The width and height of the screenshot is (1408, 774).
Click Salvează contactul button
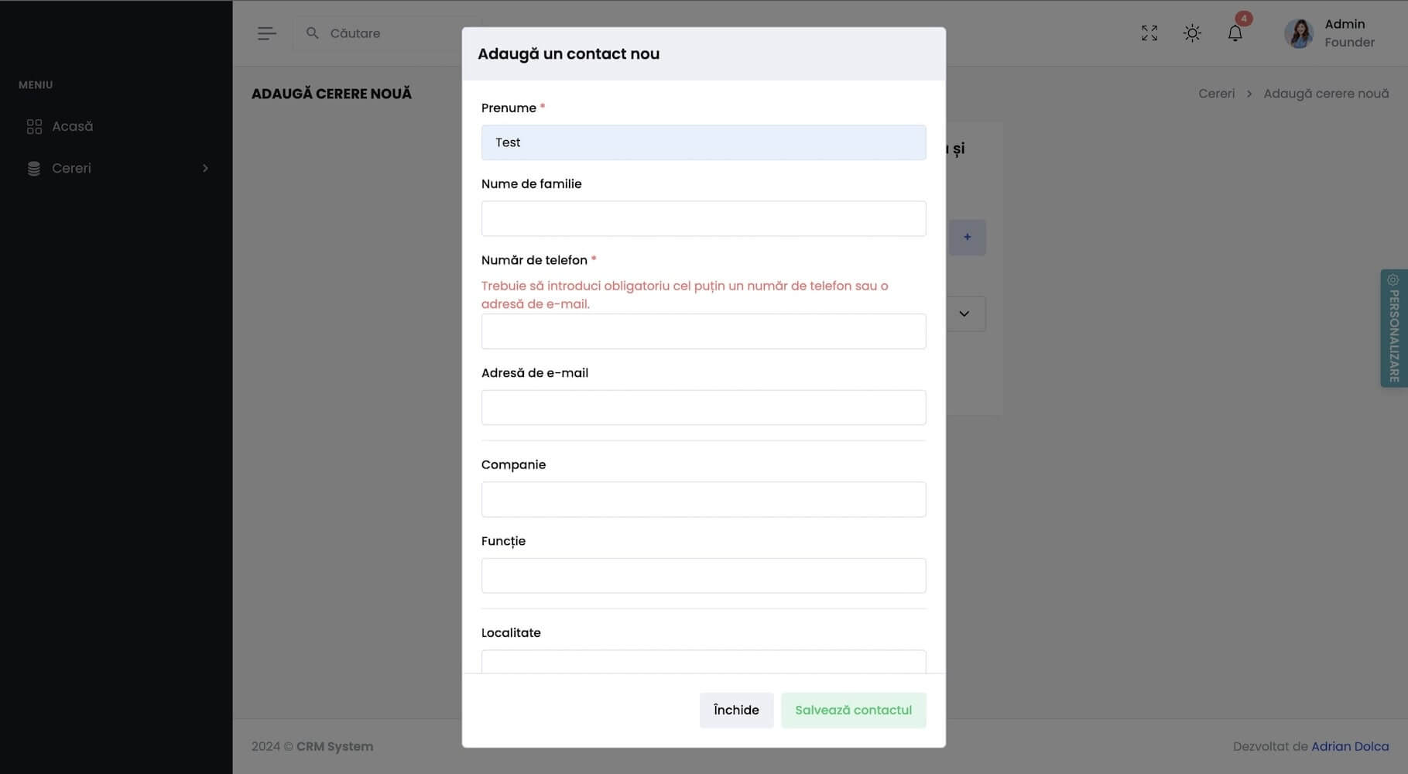(x=853, y=710)
